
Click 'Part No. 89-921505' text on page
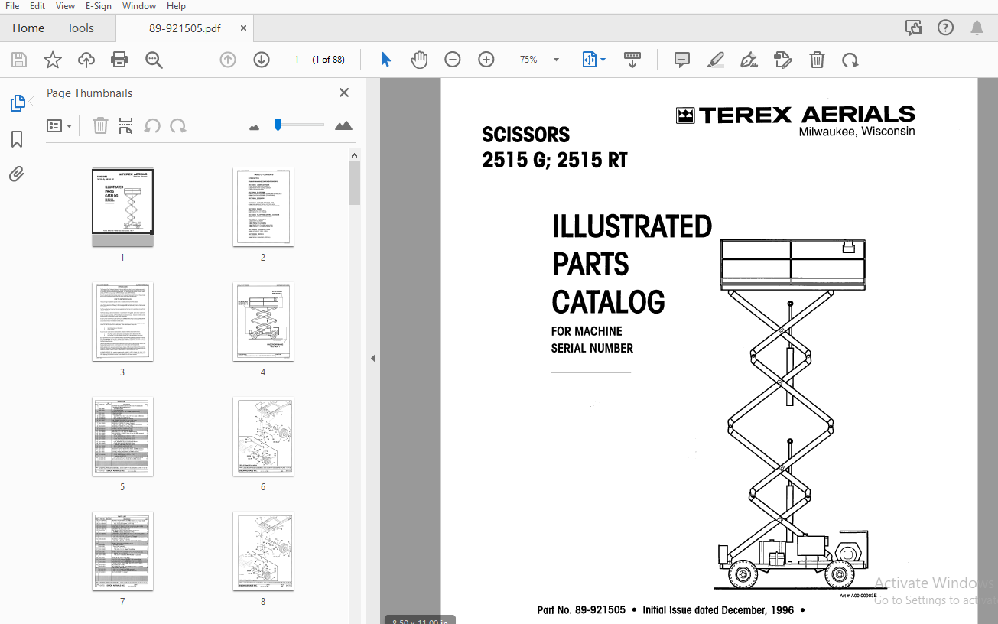click(581, 610)
